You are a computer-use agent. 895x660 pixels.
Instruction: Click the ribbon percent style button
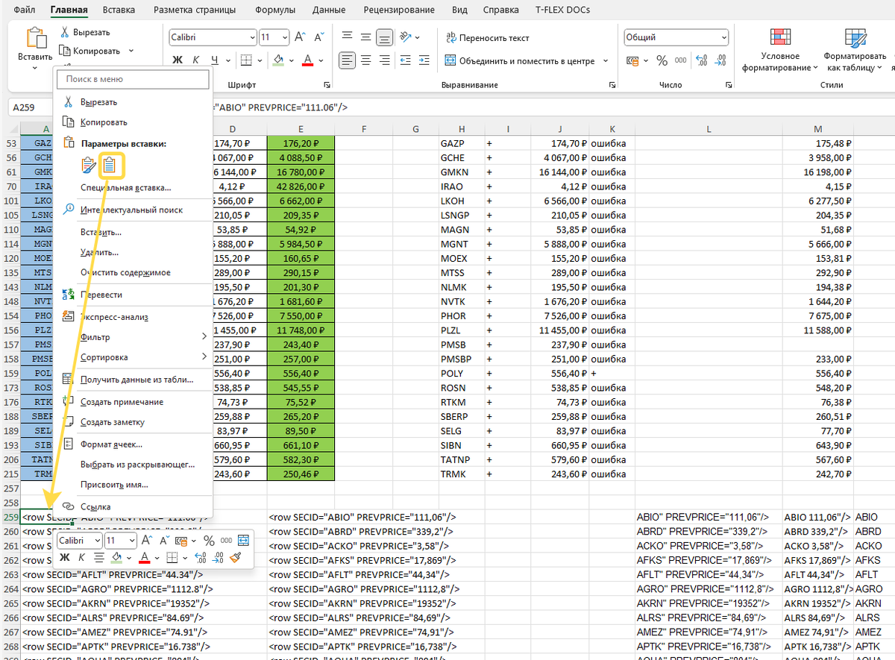coord(662,60)
